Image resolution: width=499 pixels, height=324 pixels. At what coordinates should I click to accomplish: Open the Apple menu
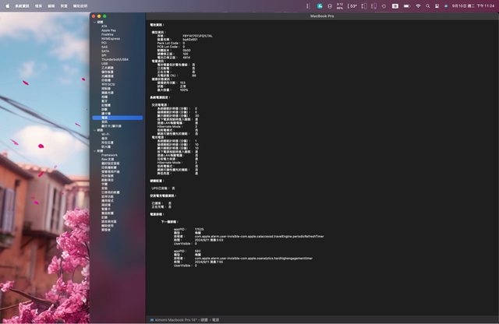pos(7,5)
